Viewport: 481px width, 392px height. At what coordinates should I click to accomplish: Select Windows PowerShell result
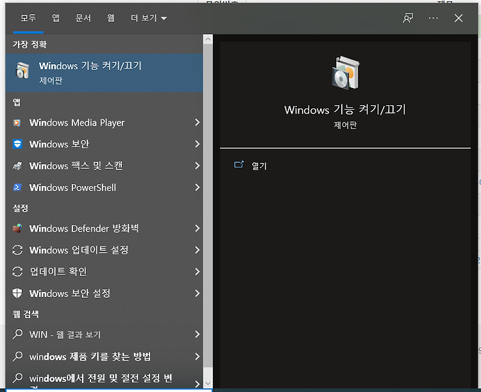105,187
